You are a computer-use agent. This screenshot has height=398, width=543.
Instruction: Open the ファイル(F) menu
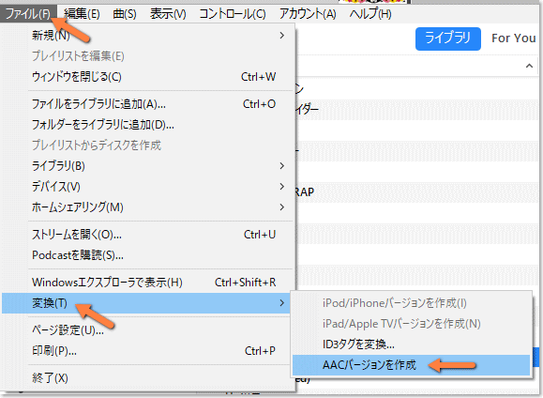tap(28, 14)
